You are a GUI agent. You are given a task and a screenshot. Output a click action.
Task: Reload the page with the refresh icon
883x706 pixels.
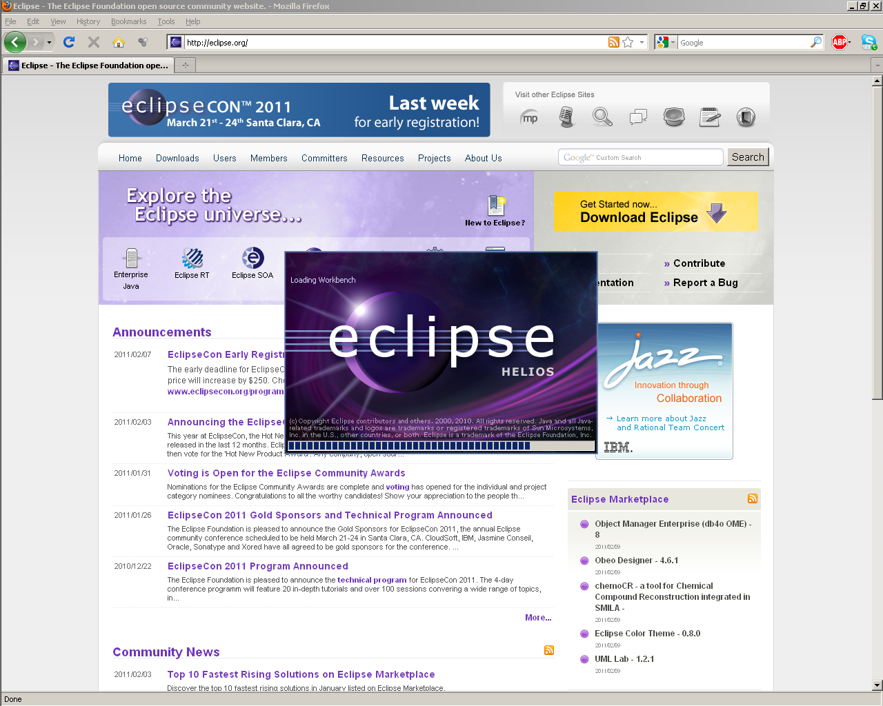pyautogui.click(x=69, y=42)
